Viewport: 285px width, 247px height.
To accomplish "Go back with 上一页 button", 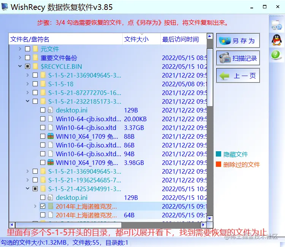I will coord(238,75).
